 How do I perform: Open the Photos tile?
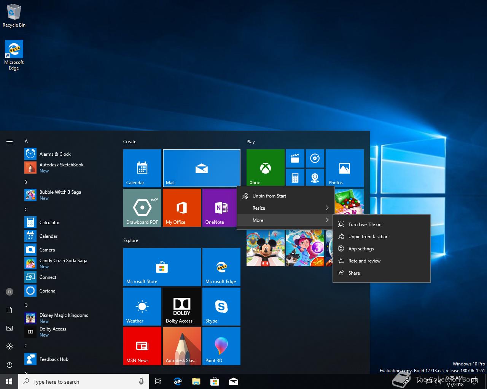(x=345, y=168)
